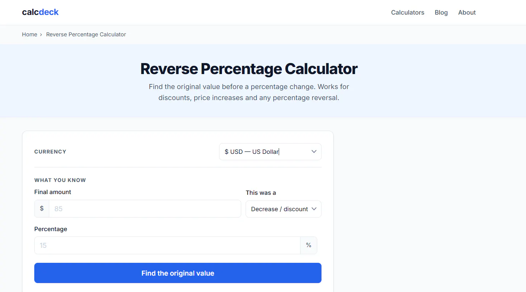Follow the Home breadcrumb link
The width and height of the screenshot is (526, 292).
30,35
